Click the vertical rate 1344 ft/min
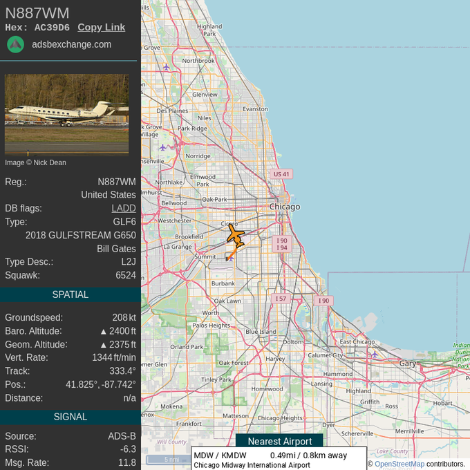 coord(114,357)
